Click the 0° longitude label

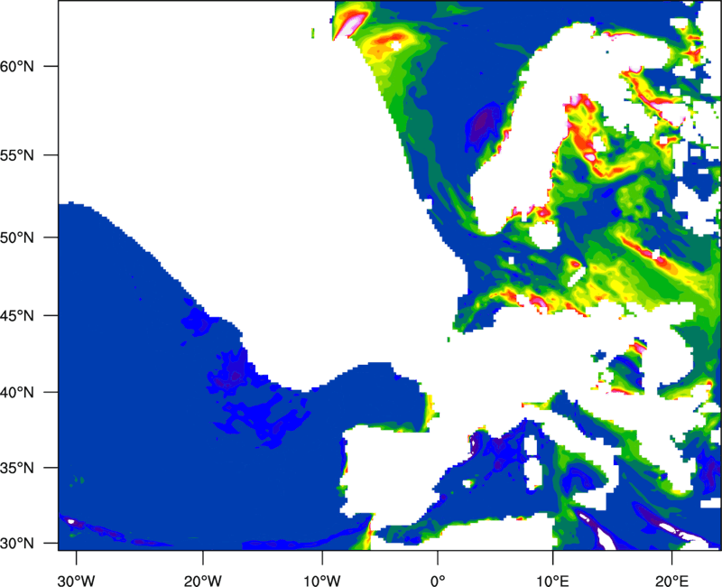(x=438, y=581)
